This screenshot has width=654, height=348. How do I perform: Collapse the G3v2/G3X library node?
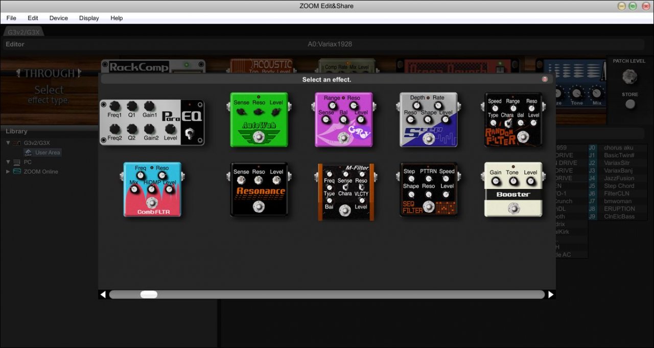coord(8,143)
